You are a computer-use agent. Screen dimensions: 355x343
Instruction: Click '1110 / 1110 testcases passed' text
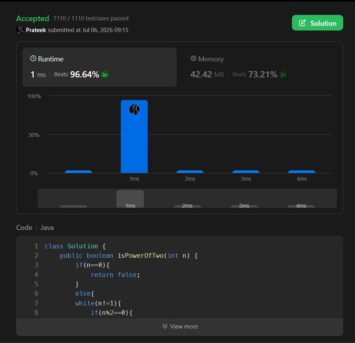pyautogui.click(x=91, y=18)
